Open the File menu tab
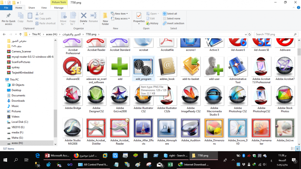Image resolution: width=301 pixels, height=169 pixels. click(6, 8)
